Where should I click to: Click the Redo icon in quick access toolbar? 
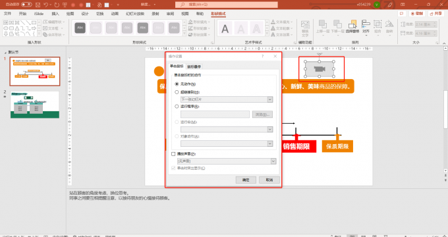(x=57, y=5)
